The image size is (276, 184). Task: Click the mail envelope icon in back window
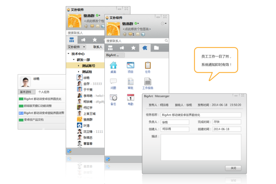coord(98,26)
